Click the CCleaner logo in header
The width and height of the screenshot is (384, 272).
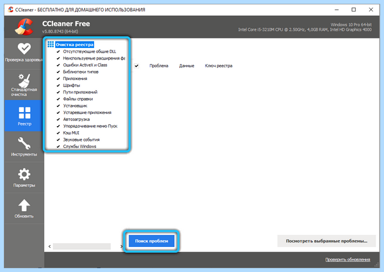24,27
